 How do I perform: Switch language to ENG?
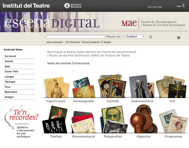pyautogui.click(x=160, y=7)
